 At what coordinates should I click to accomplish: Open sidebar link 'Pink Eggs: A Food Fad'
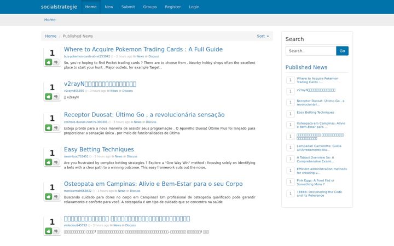coord(315,182)
